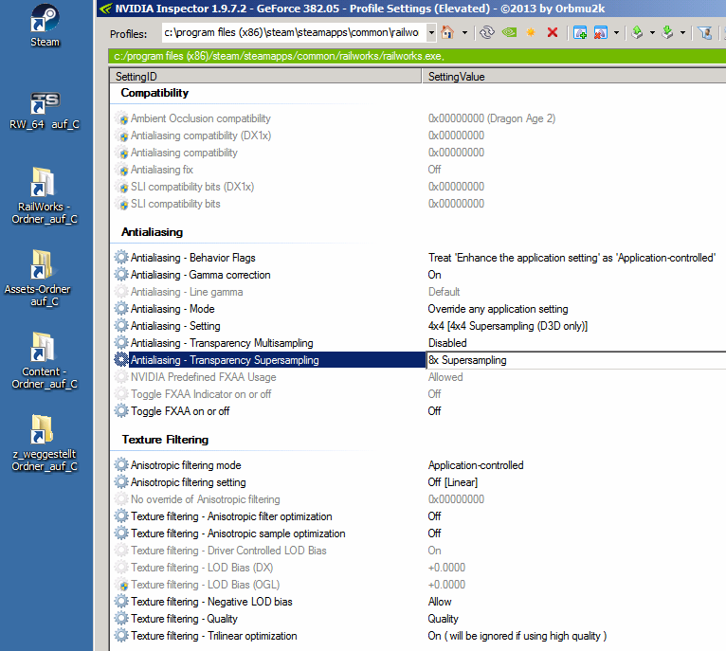
Task: Select the RW_64 auf_C desktop shortcut
Action: (45, 110)
